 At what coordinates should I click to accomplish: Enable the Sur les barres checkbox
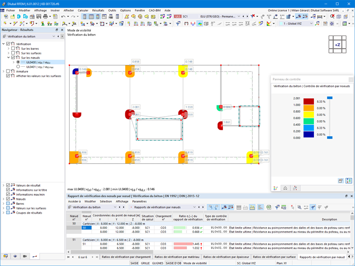[x=13, y=49]
